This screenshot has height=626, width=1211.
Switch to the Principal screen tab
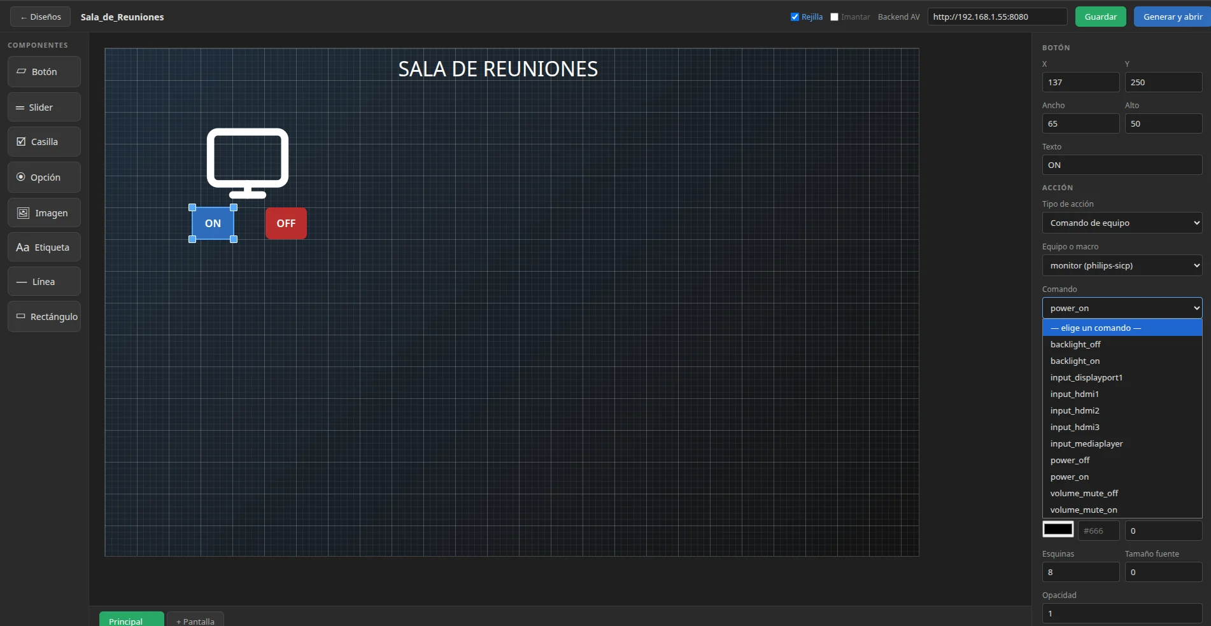click(131, 620)
